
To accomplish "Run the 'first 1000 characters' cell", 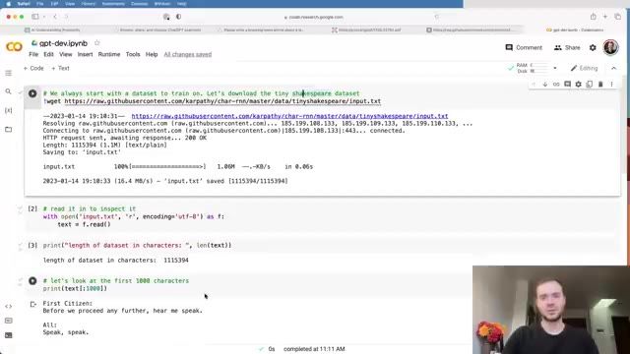I will coord(32,281).
